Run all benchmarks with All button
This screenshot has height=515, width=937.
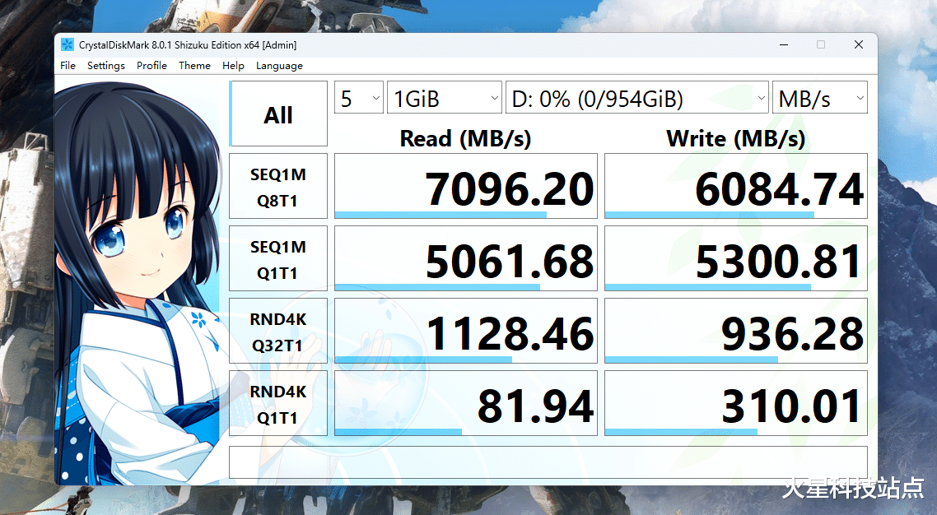click(278, 114)
